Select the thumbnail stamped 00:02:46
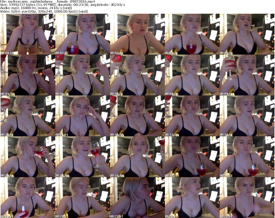The width and height of the screenshot is (275, 218). pyautogui.click(x=137, y=34)
